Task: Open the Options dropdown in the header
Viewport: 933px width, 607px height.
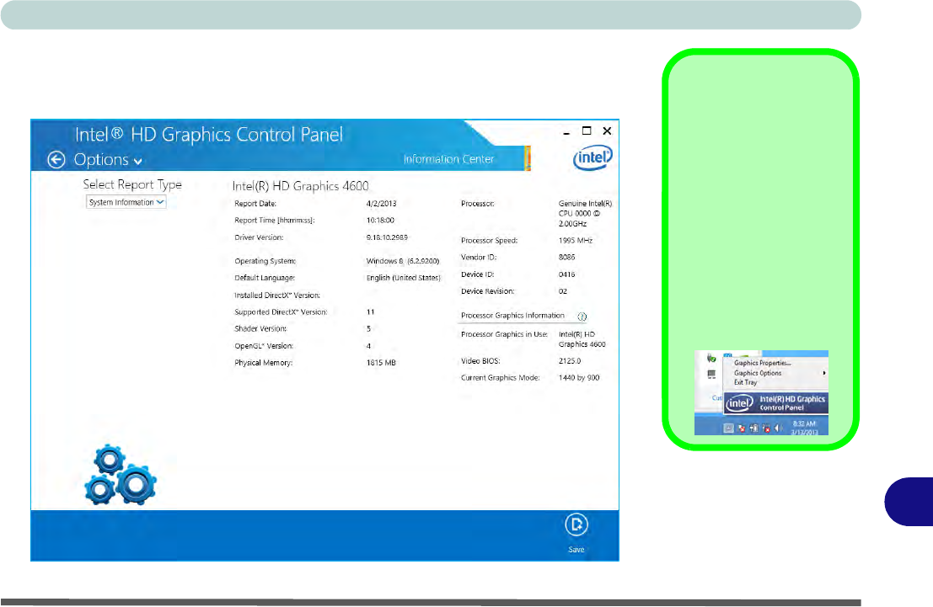Action: [108, 160]
